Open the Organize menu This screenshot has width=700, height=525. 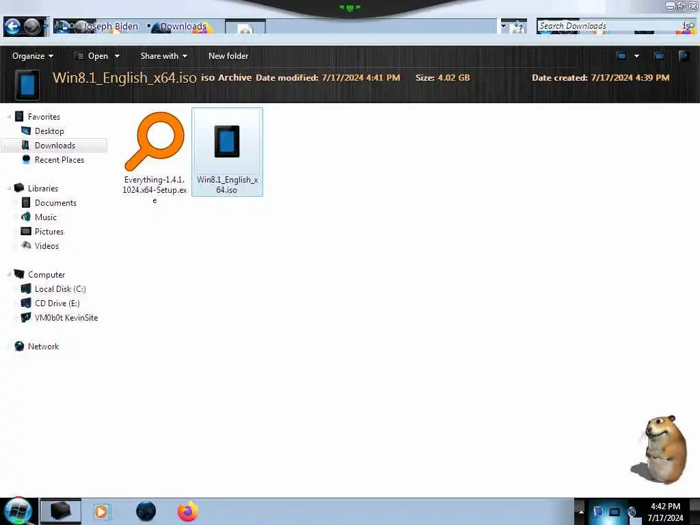pos(33,56)
